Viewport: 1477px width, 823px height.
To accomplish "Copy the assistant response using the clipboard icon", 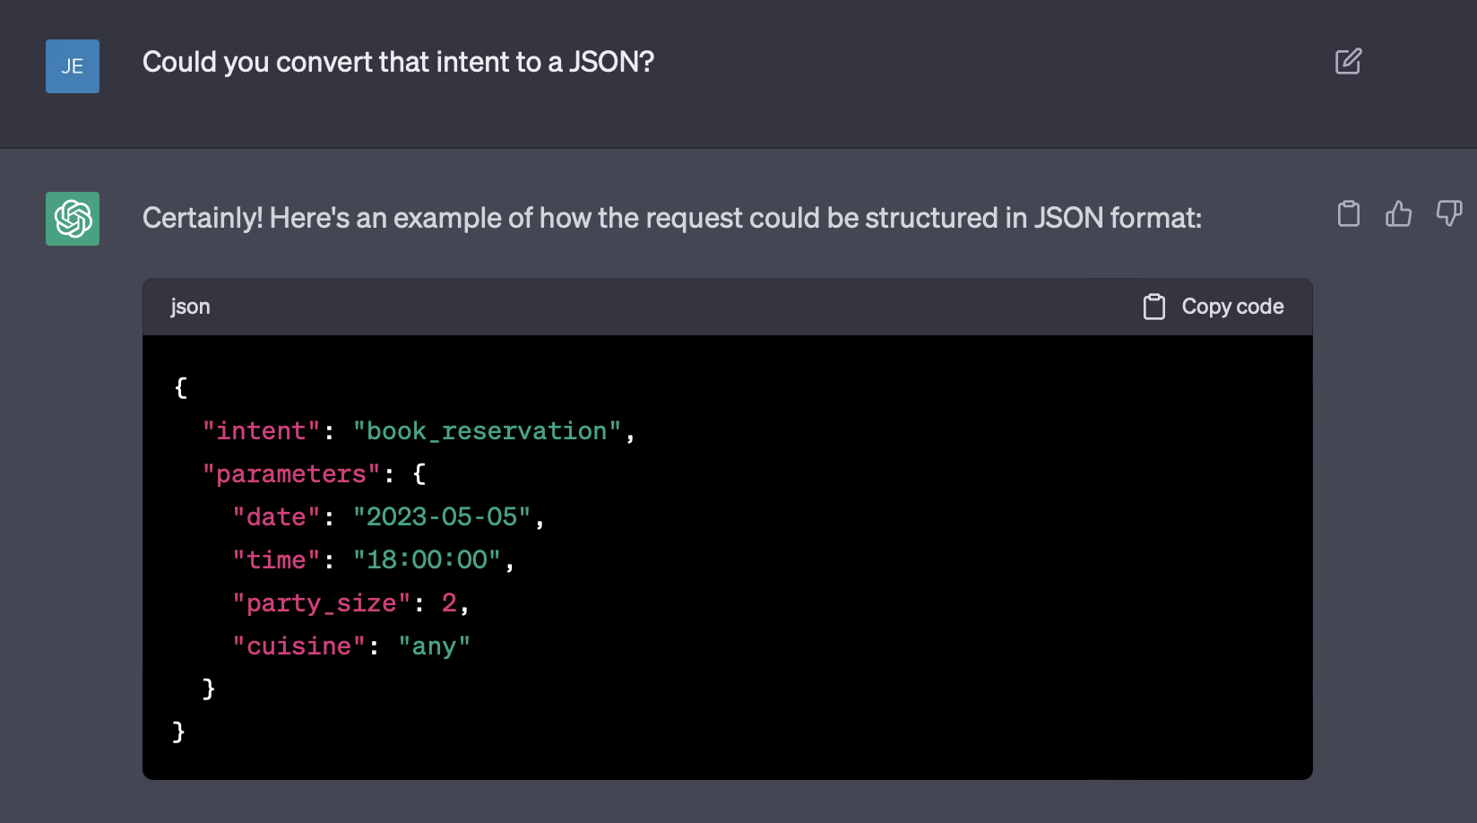I will coord(1348,213).
